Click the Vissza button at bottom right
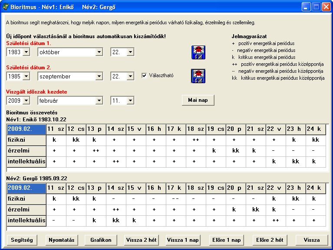 click(312, 240)
